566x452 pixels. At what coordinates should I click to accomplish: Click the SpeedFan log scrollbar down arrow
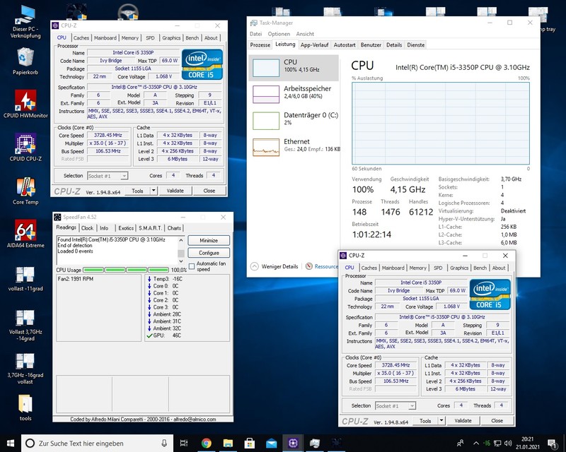[x=181, y=261]
